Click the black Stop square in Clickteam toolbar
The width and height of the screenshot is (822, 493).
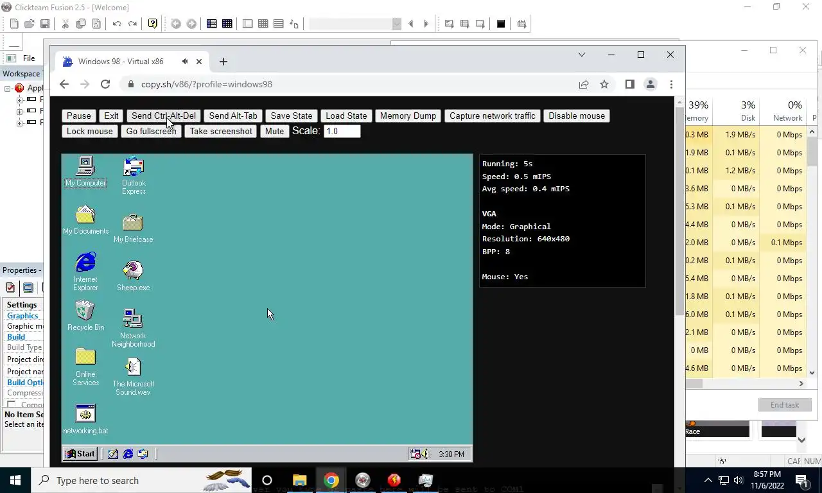click(x=501, y=24)
